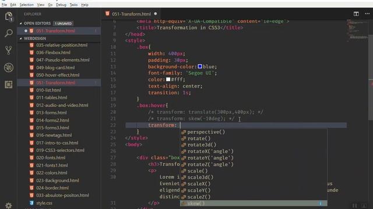The height and width of the screenshot is (209, 373).
Task: Choose the highlighted skew() suggestion
Action: pyautogui.click(x=254, y=203)
